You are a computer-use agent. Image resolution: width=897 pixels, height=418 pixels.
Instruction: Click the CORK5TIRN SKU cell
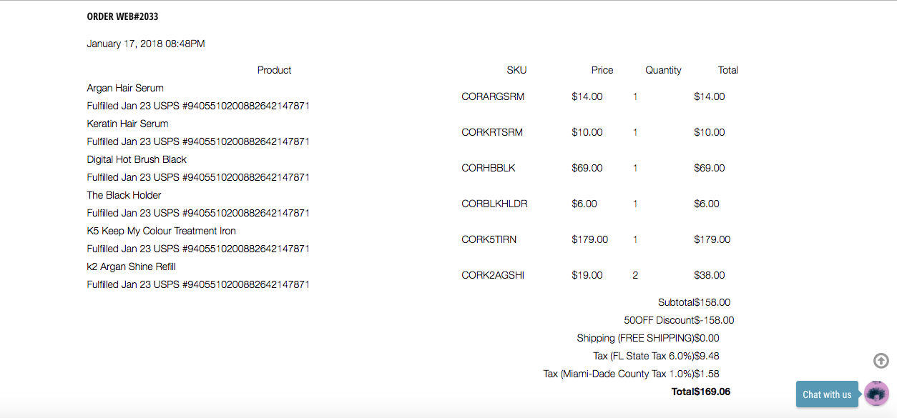(489, 239)
